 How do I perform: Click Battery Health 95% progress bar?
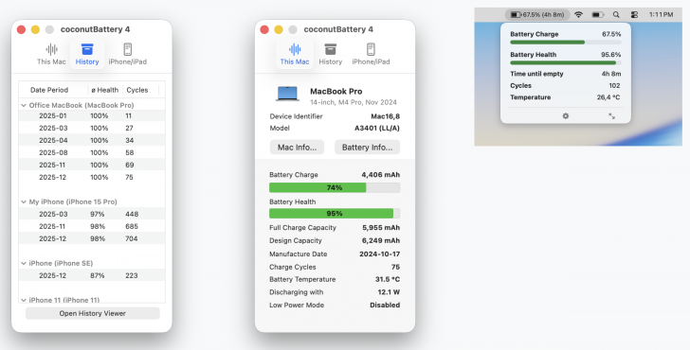point(335,214)
